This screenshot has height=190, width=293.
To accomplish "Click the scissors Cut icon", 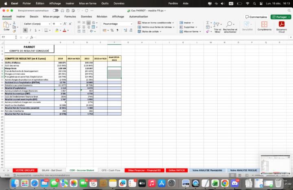I will 14,23.
